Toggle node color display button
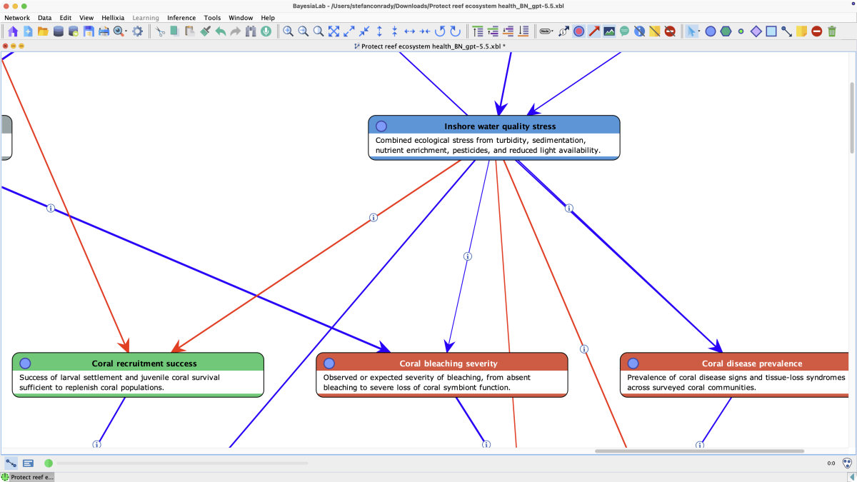This screenshot has width=857, height=482. (x=578, y=31)
